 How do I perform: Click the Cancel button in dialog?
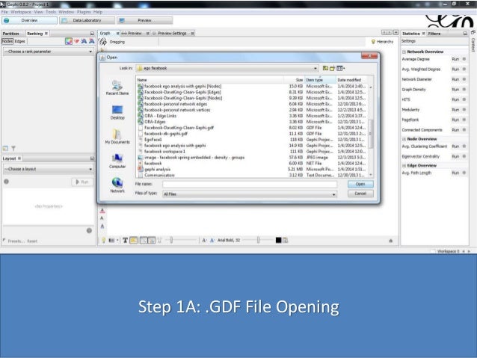coord(360,194)
